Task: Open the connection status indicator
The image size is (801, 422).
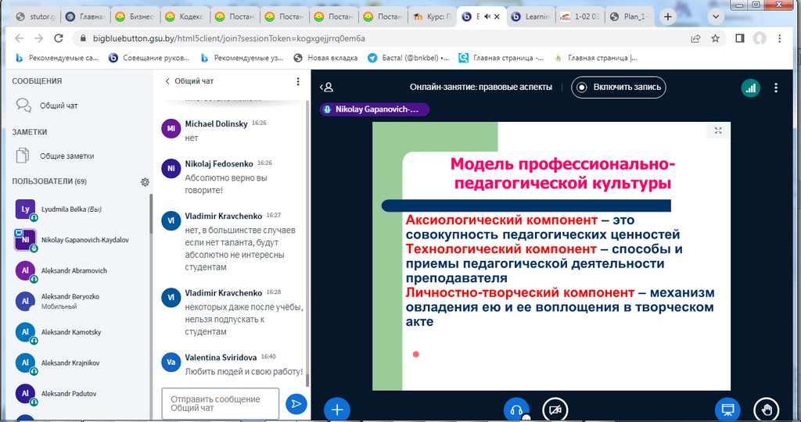Action: [x=751, y=88]
